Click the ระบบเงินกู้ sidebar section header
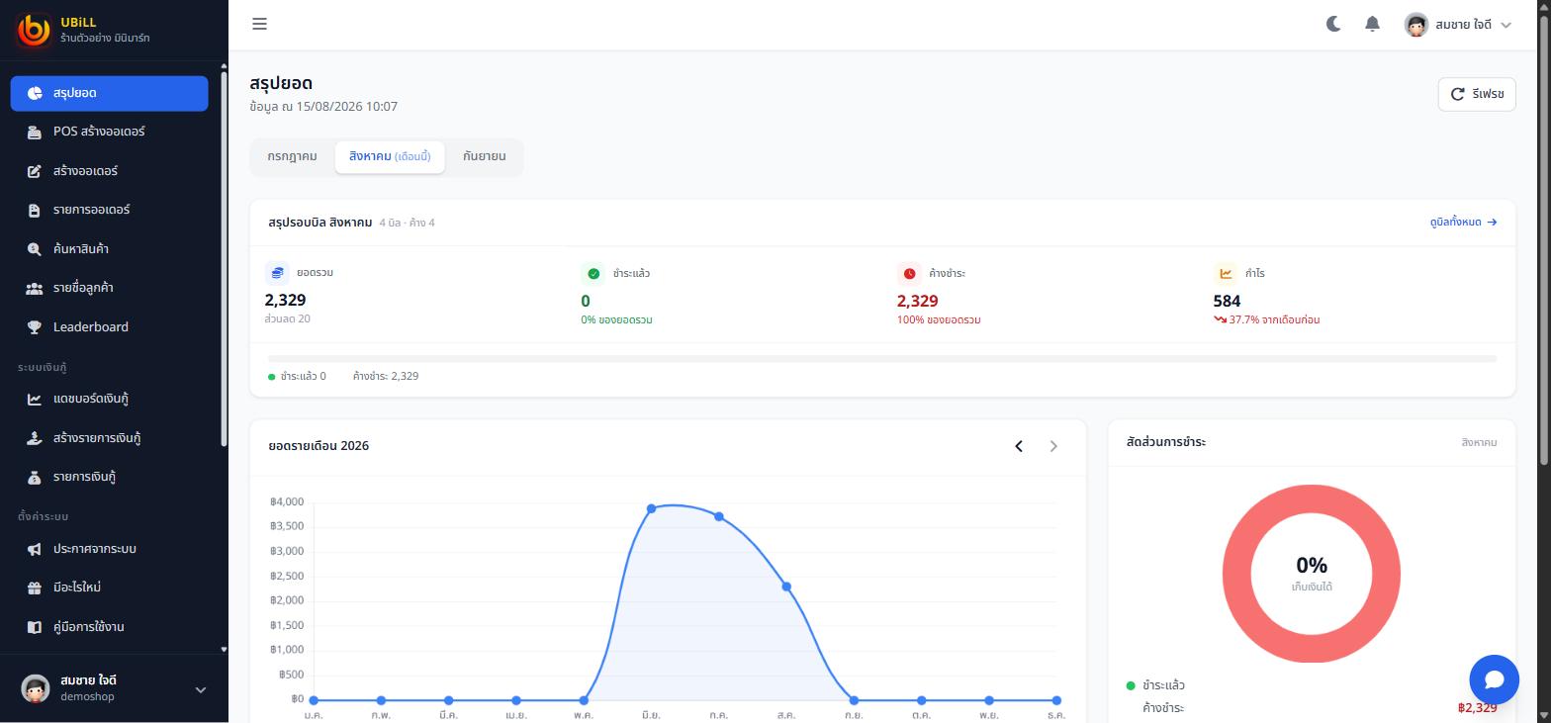The width and height of the screenshot is (1551, 723). [43, 368]
